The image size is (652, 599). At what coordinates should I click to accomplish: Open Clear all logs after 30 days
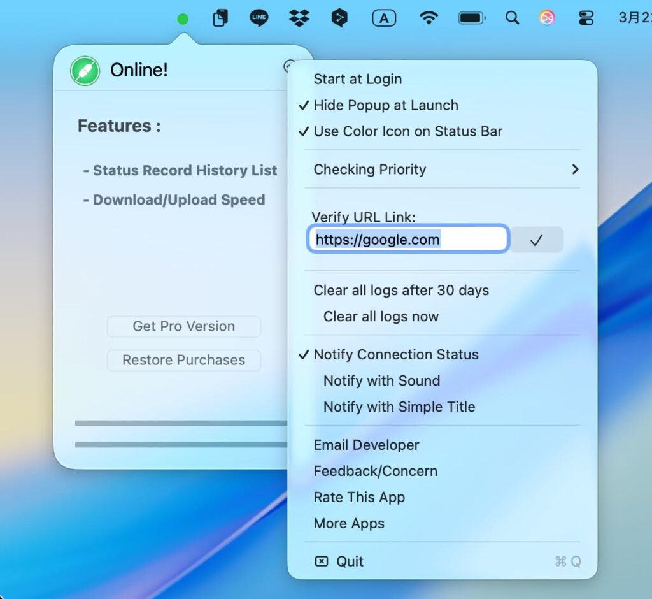click(x=401, y=290)
